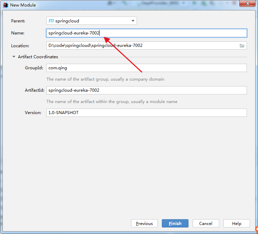Viewport: 258px width, 234px height.
Task: Click the 'Version:' label
Action: 33,113
